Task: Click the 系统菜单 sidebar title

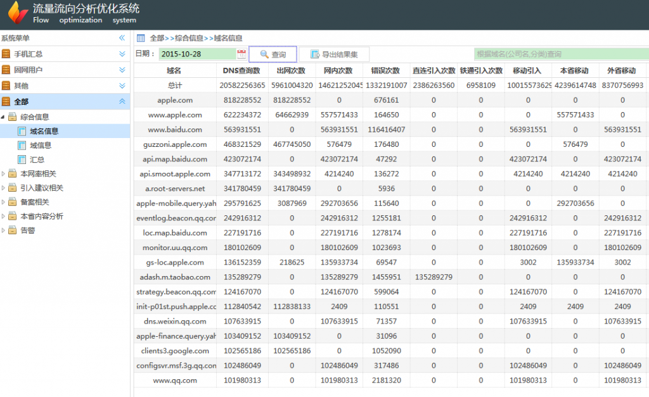Action: click(x=15, y=38)
